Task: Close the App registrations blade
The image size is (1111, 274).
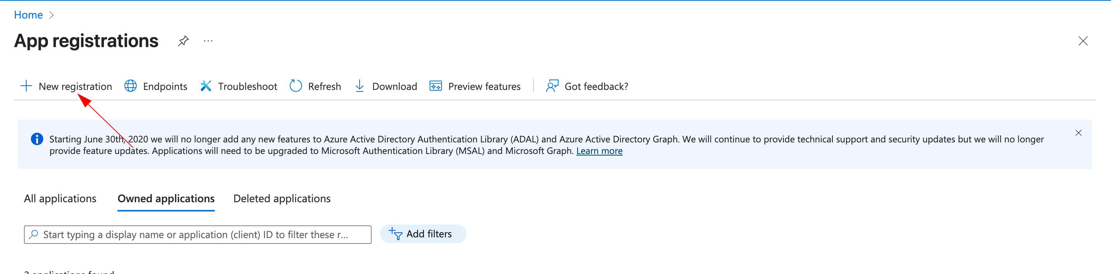Action: point(1082,41)
